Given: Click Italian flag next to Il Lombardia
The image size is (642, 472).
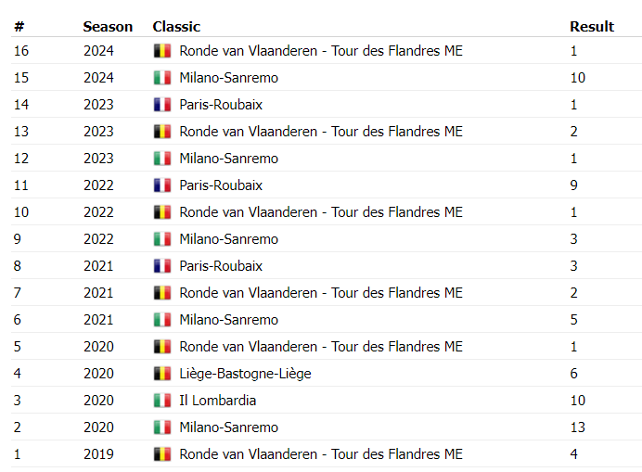Looking at the screenshot, I should click(x=161, y=401).
